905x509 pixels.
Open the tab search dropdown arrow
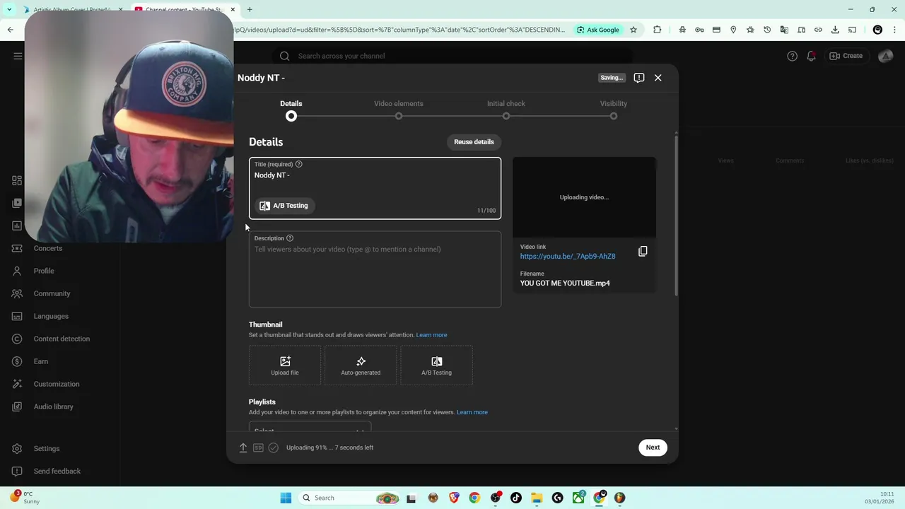9,9
